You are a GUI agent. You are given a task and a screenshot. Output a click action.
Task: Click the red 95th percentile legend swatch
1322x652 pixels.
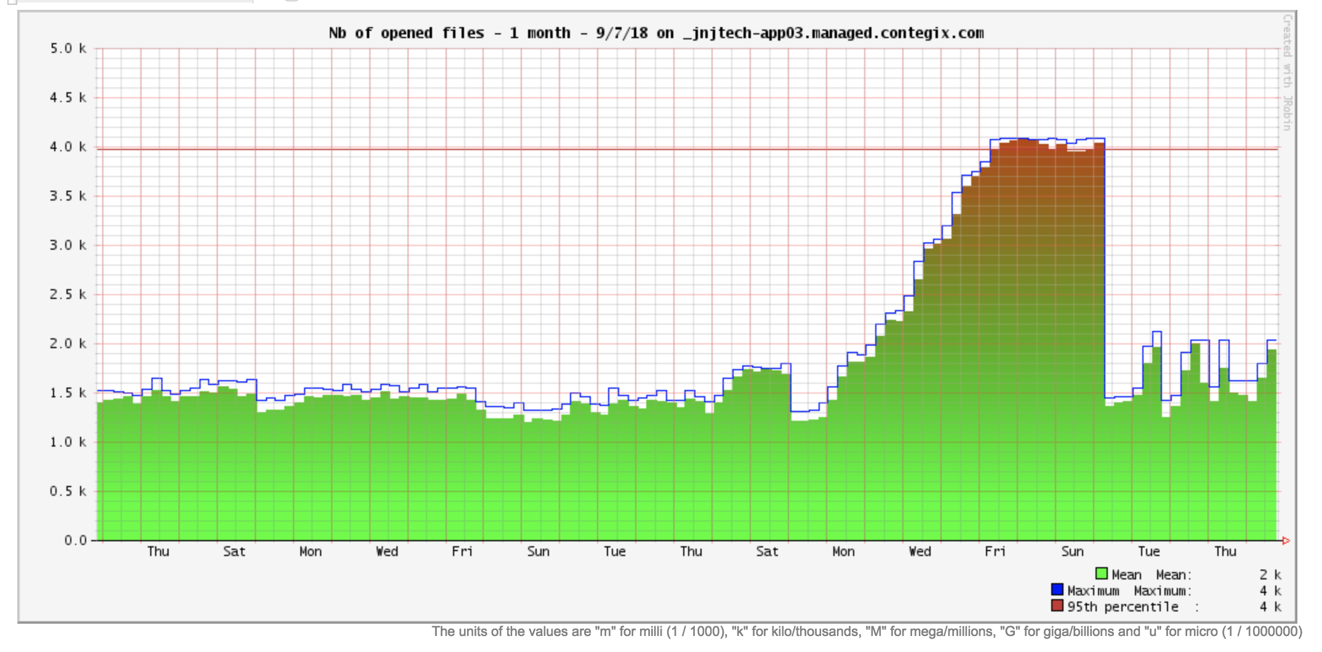(x=1057, y=606)
